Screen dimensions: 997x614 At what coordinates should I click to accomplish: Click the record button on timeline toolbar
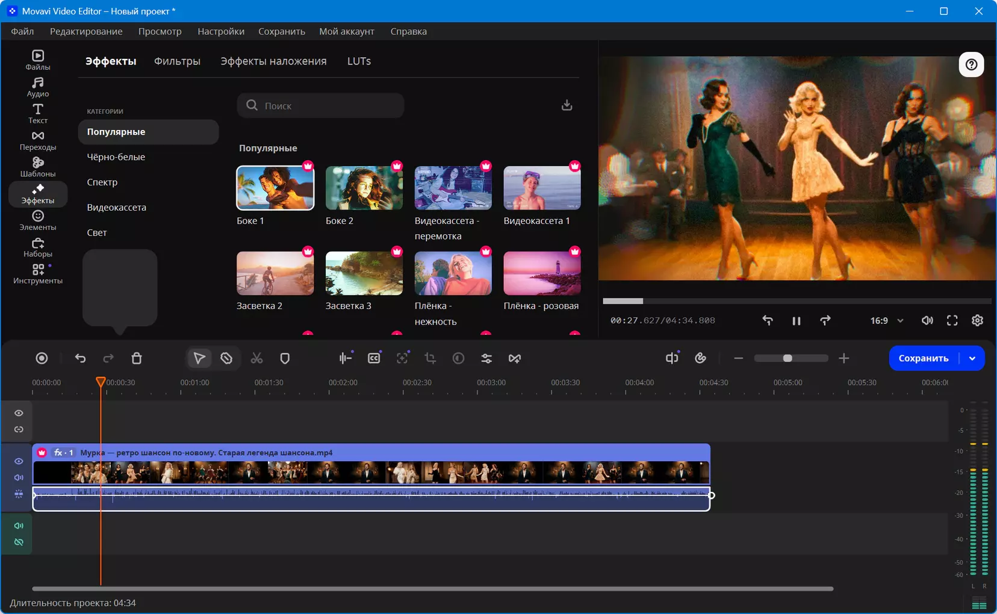click(x=42, y=358)
